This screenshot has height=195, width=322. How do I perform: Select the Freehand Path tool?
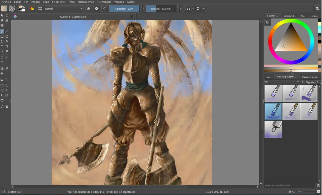(7, 46)
